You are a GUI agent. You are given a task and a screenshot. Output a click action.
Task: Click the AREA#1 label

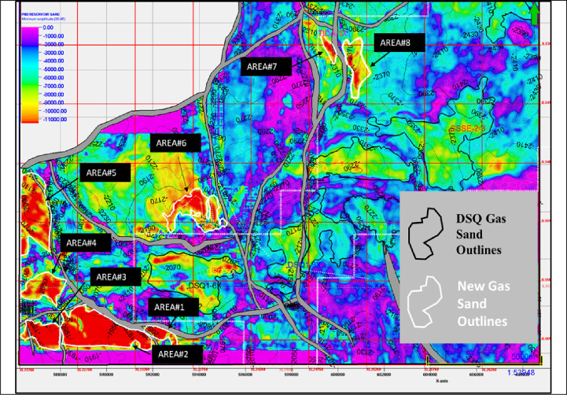[173, 307]
